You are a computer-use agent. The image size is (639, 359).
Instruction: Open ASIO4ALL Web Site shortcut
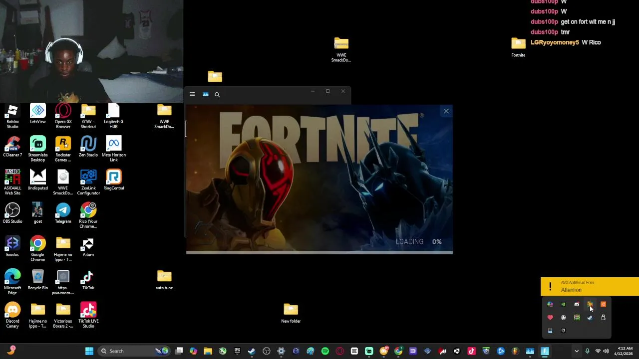(12, 182)
